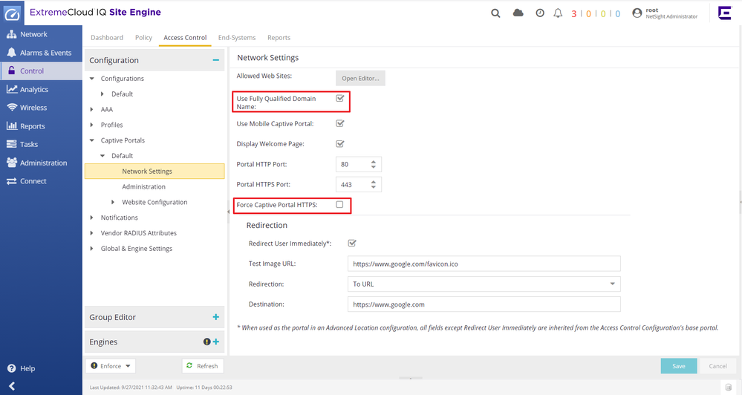742x395 pixels.
Task: Open the Group Editor panel header
Action: pyautogui.click(x=154, y=318)
